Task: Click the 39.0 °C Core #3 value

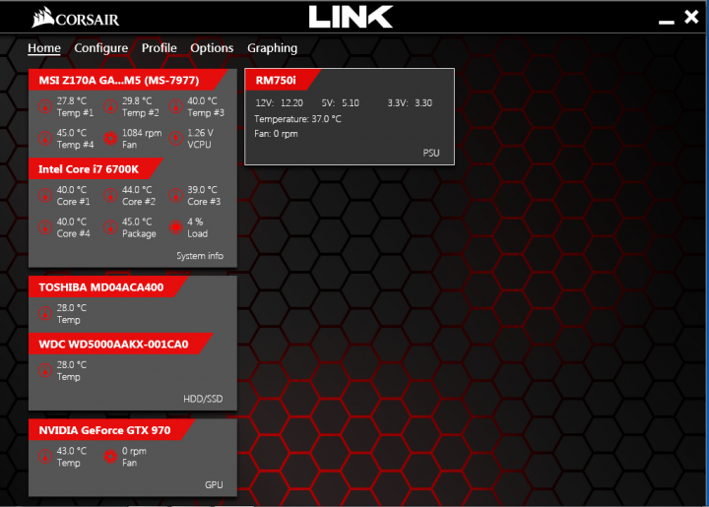Action: [203, 190]
